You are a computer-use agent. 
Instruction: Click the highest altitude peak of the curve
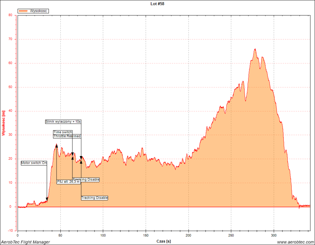(255, 49)
